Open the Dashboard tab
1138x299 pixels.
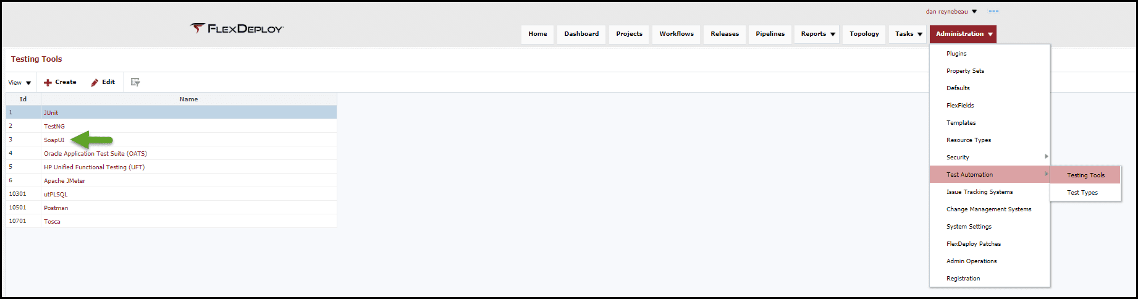coord(581,34)
